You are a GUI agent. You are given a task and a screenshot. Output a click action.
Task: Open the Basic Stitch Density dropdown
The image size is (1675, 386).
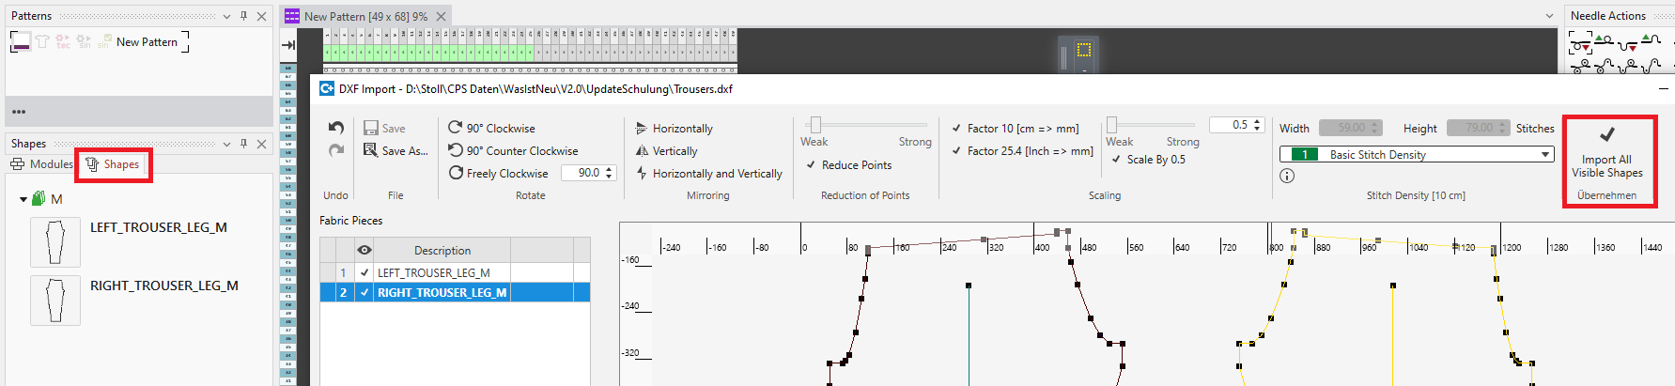pyautogui.click(x=1544, y=155)
